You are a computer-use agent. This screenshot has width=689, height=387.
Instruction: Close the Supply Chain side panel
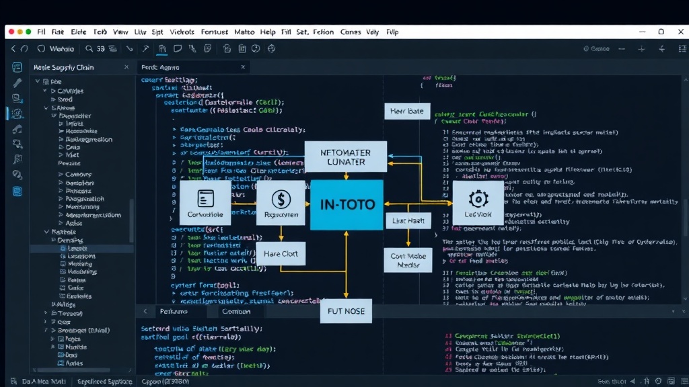(126, 67)
